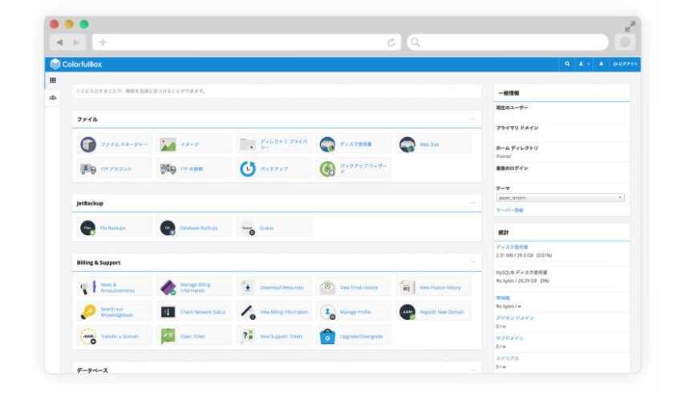Open Manage Billing Information
The width and height of the screenshot is (677, 401).
click(194, 287)
